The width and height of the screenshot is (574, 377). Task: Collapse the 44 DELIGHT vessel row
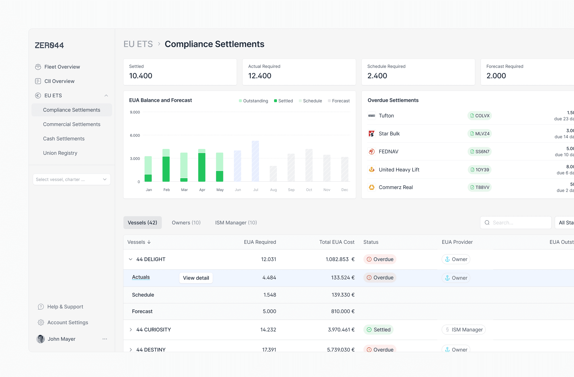(131, 259)
